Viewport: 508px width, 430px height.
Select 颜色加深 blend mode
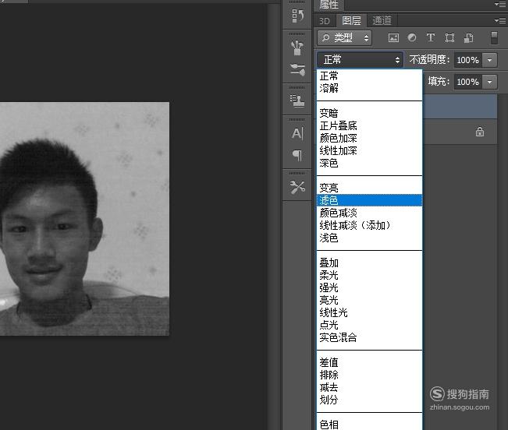369,139
